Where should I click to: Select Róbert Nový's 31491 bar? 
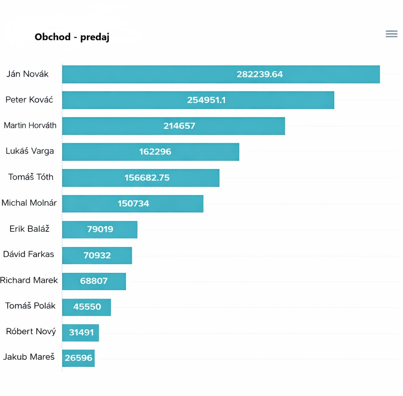click(x=80, y=332)
